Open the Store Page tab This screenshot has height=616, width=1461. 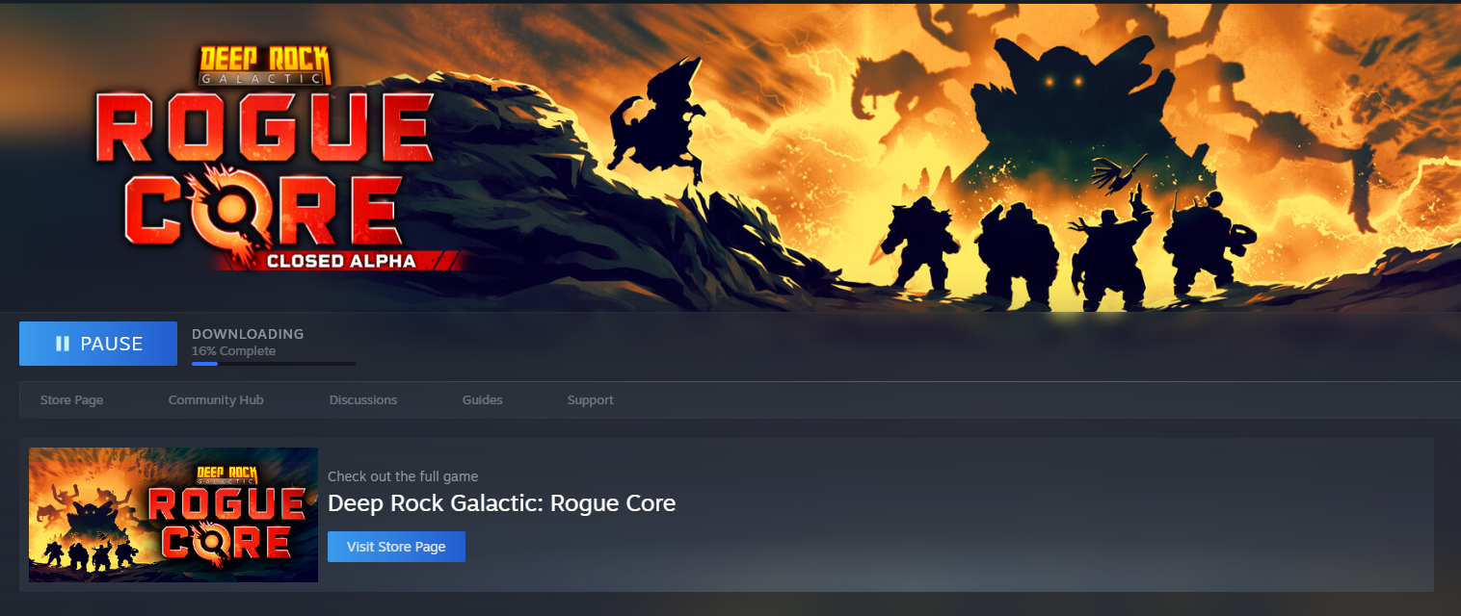click(x=71, y=399)
